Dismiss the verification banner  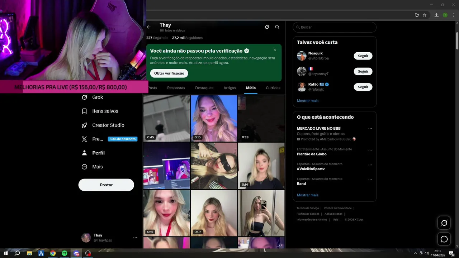[x=275, y=50]
